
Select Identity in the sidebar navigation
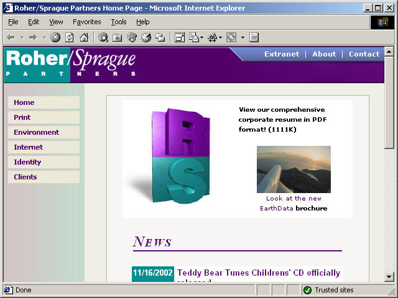[x=44, y=162]
